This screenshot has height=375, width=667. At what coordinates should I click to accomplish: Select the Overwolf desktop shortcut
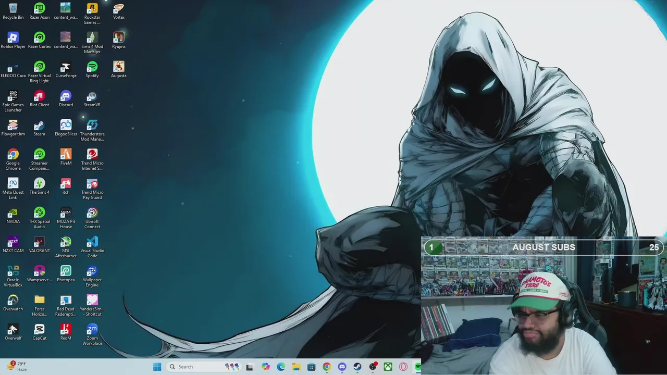coord(13,332)
